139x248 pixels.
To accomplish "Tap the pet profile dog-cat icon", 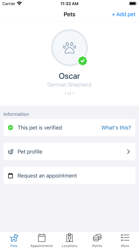I will 11,152.
